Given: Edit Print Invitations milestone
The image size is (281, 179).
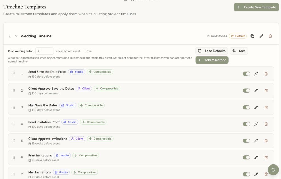Looking at the screenshot, I should pyautogui.click(x=256, y=157).
